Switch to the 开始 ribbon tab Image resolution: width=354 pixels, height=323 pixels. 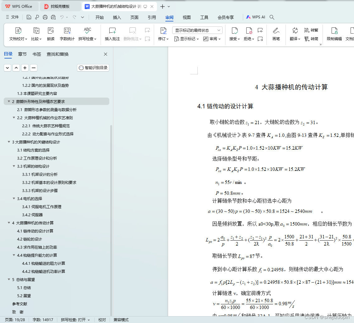(x=99, y=17)
